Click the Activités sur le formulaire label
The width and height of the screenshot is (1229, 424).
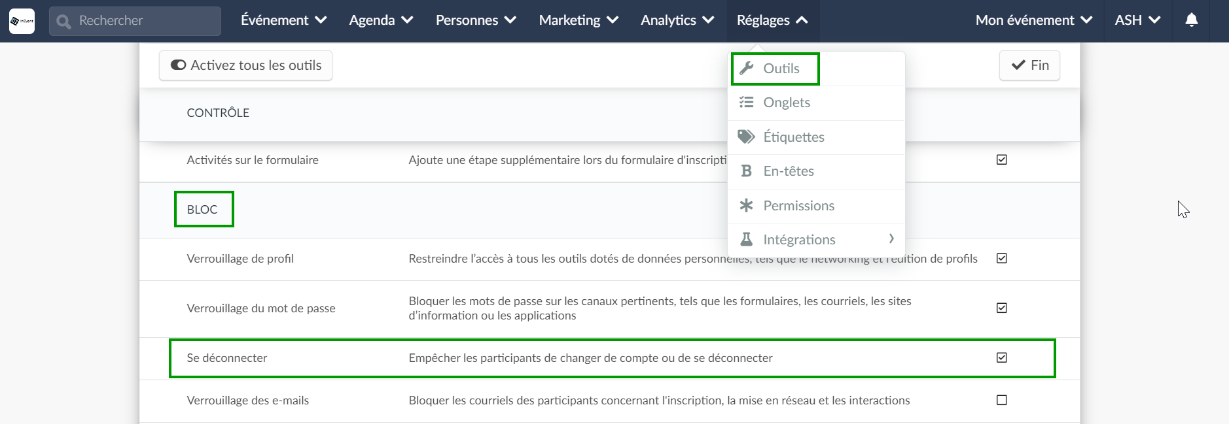[x=253, y=160]
